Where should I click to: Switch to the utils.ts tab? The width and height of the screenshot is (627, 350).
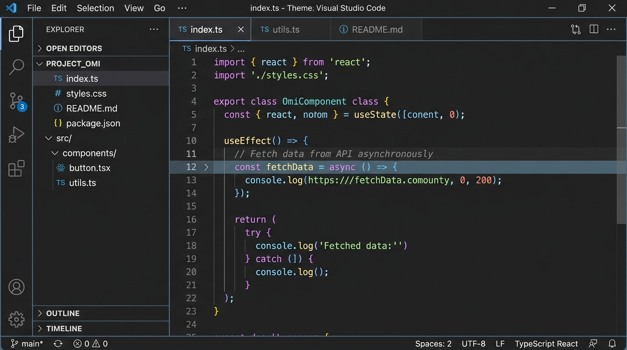tap(290, 29)
